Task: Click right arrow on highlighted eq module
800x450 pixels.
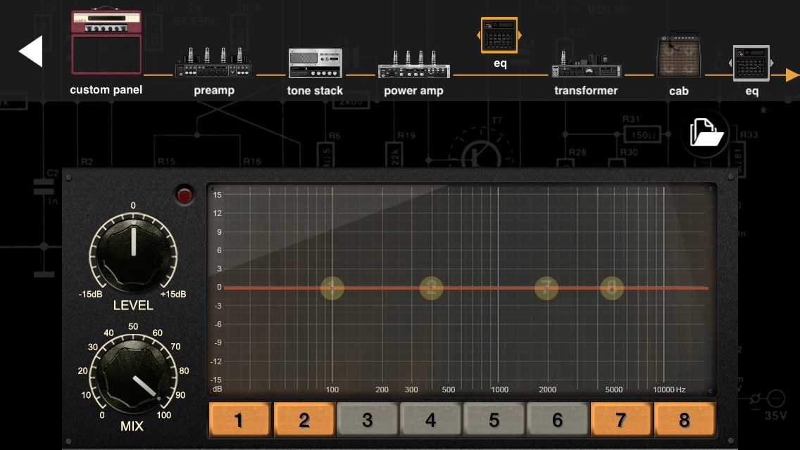Action: 520,35
